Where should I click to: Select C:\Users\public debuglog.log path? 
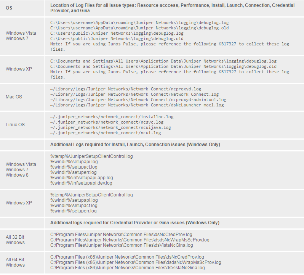[117, 34]
